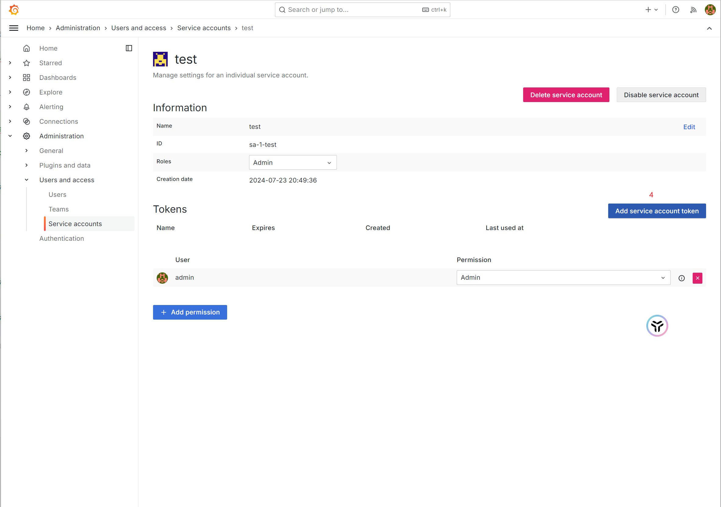Viewport: 721px width, 507px height.
Task: Click the user profile avatar top right
Action: tap(710, 10)
